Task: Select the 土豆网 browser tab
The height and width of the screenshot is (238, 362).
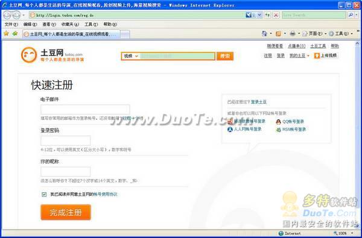Action: (x=71, y=34)
